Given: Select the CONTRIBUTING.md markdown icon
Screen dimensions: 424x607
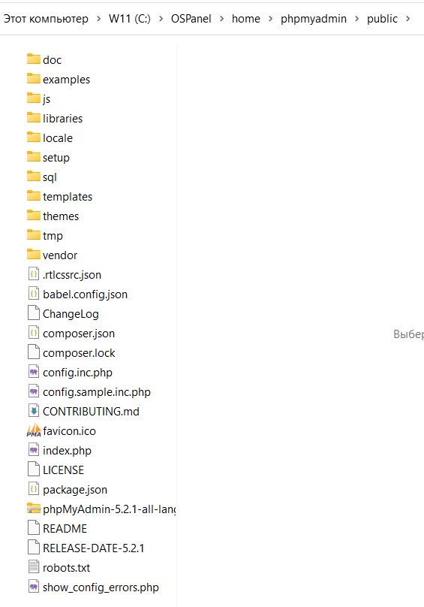Looking at the screenshot, I should [x=34, y=411].
